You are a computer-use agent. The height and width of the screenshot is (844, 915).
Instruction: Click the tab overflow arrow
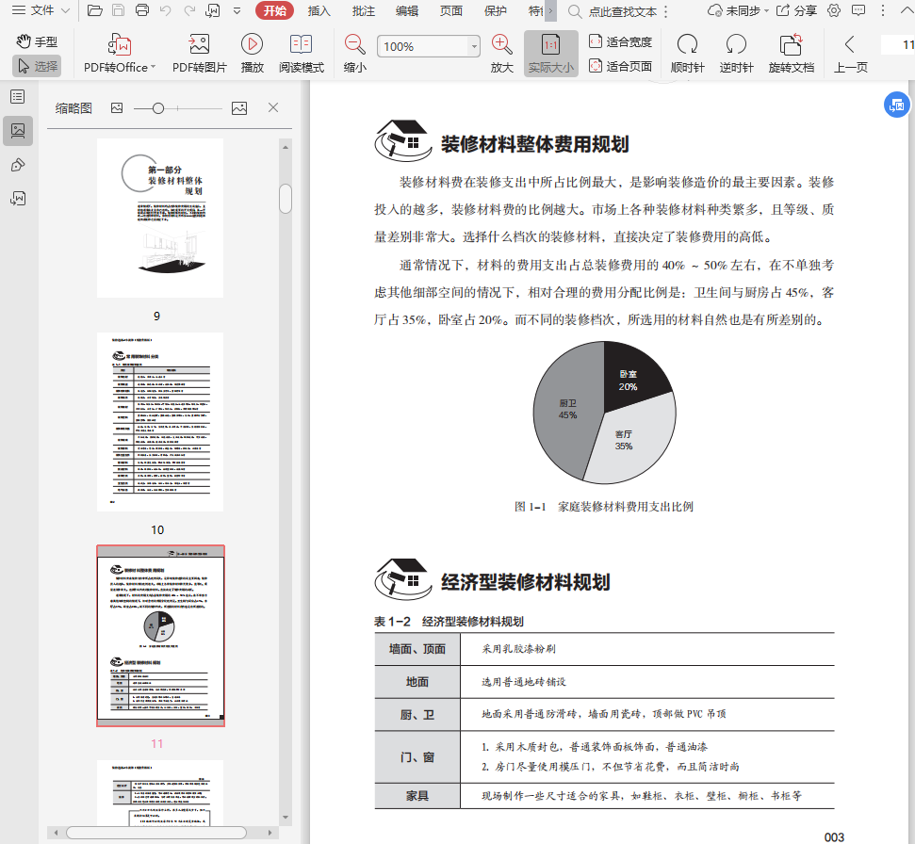pos(550,10)
